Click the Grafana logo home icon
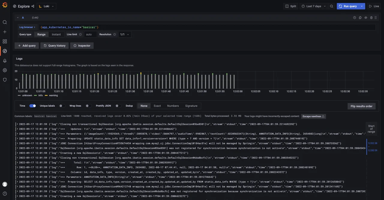The image size is (384, 200). (5, 5)
